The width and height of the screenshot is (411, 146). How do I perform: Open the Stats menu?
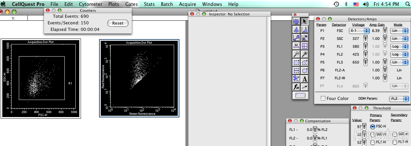pos(149,4)
